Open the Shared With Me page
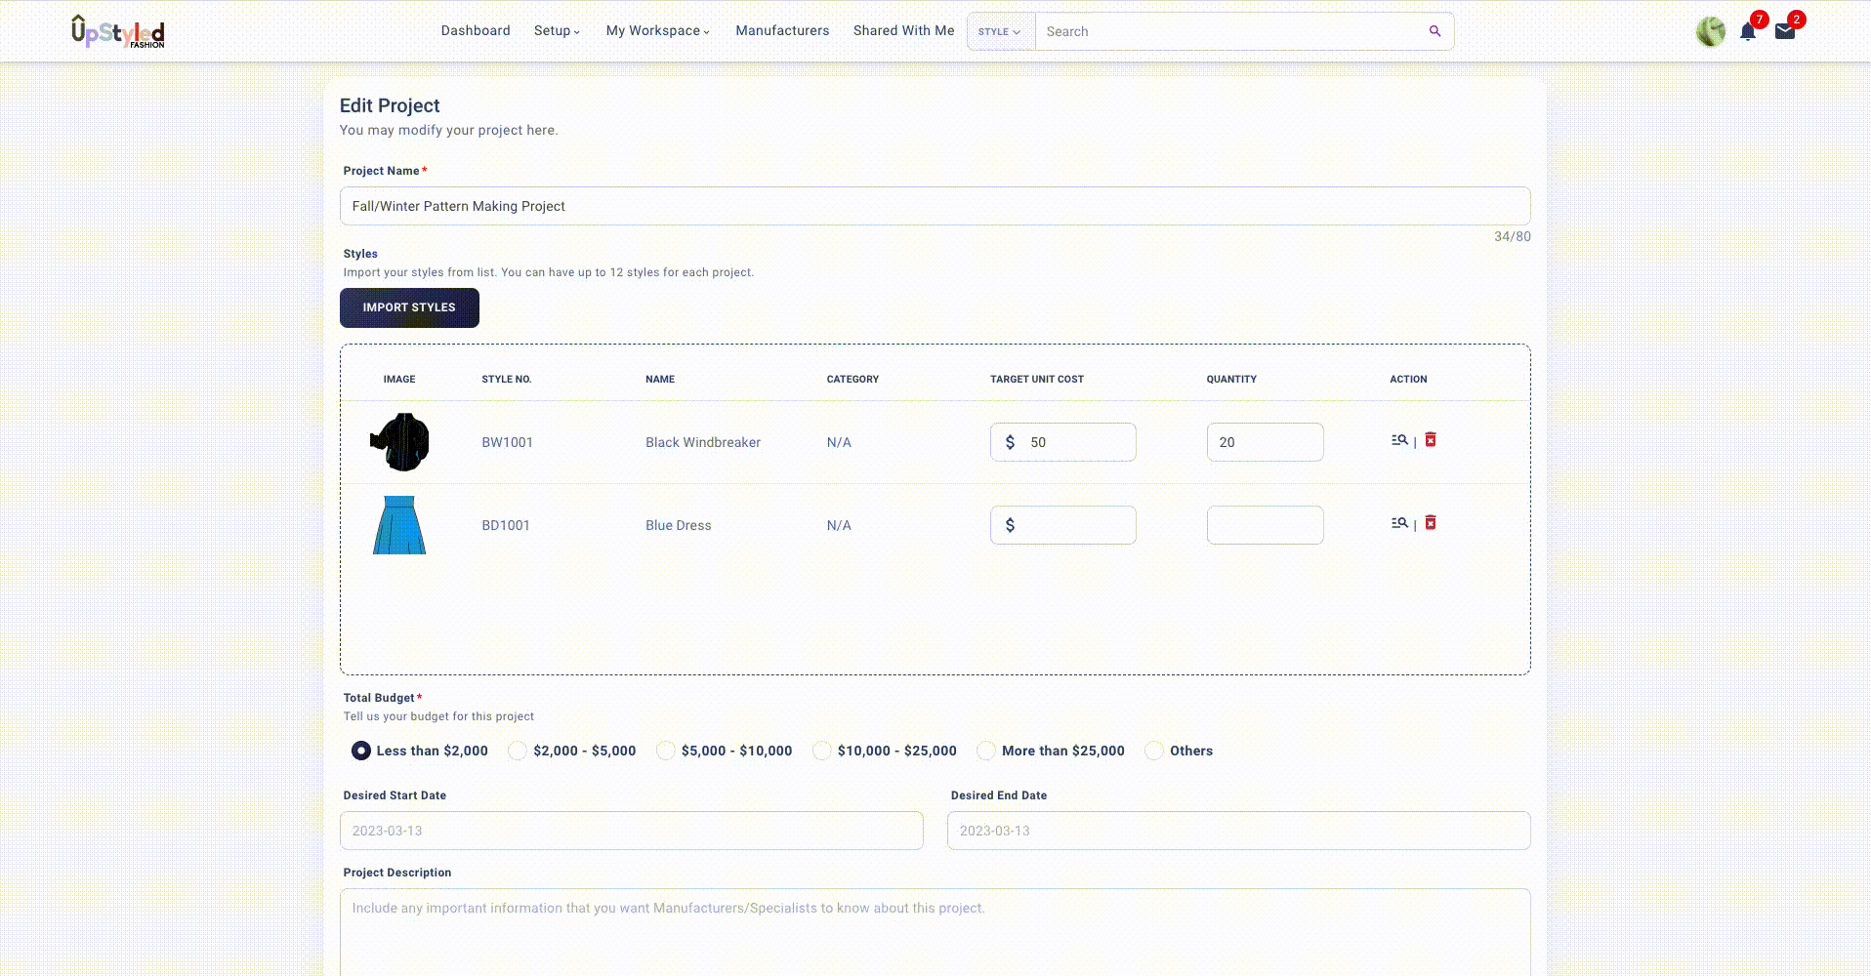Image resolution: width=1871 pixels, height=976 pixels. [x=903, y=31]
